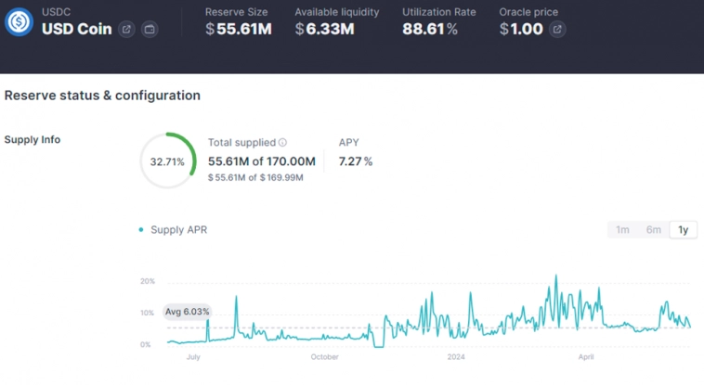Click the Supply APR legend label

[178, 230]
